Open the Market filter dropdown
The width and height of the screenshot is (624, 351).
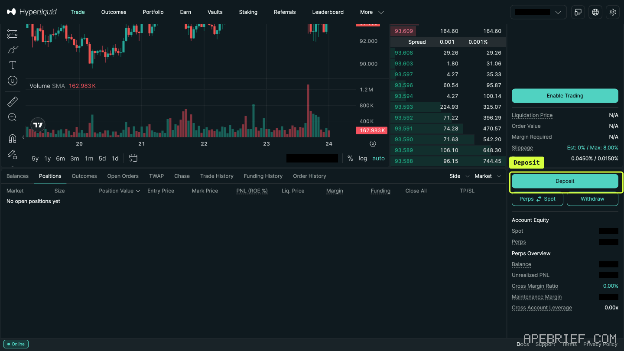(x=487, y=176)
